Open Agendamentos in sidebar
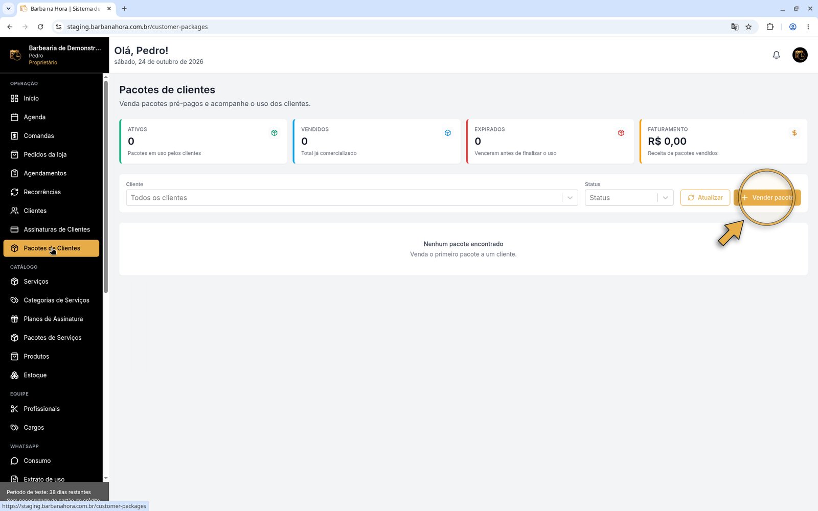Viewport: 818px width, 511px height. [x=51, y=173]
